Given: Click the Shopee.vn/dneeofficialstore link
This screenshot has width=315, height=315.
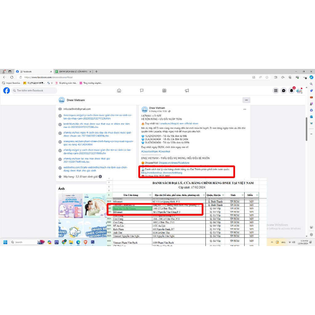Looking at the screenshot, I should tap(174, 163).
